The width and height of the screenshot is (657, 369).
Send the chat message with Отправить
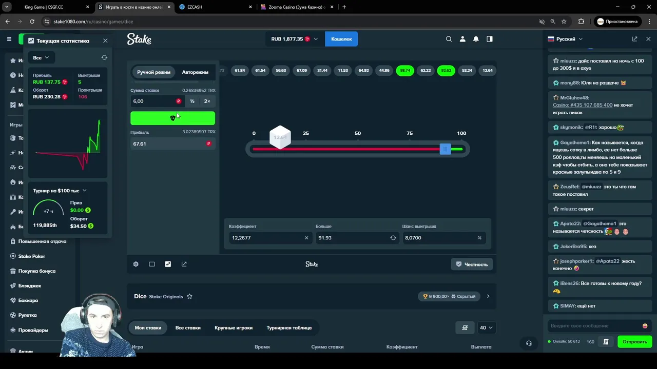pyautogui.click(x=635, y=341)
